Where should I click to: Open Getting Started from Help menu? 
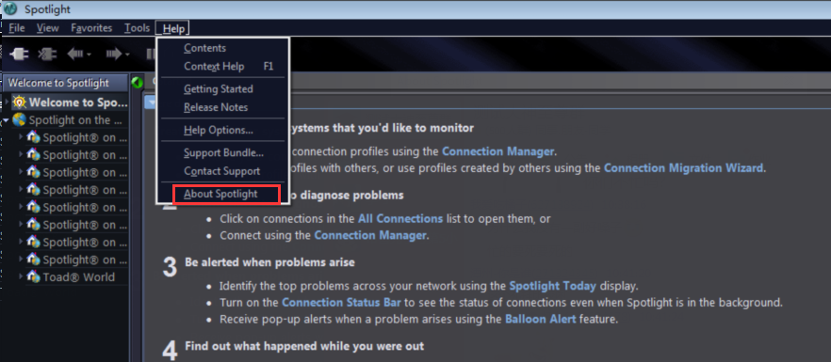tap(219, 89)
